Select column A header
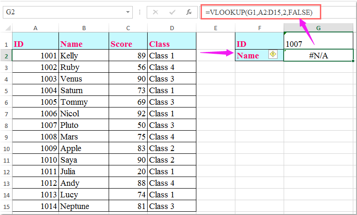This screenshot has width=357, height=215. coord(35,28)
